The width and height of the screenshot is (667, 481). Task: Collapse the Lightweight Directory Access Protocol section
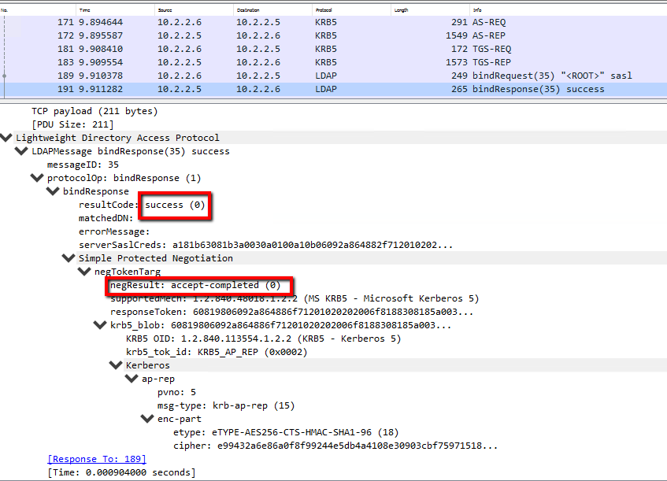(7, 138)
